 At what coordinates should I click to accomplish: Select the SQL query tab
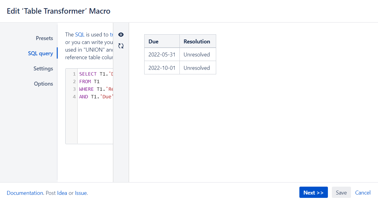[41, 53]
